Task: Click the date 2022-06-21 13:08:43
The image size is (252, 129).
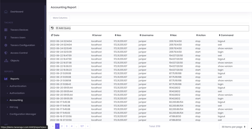Action: click(60, 84)
